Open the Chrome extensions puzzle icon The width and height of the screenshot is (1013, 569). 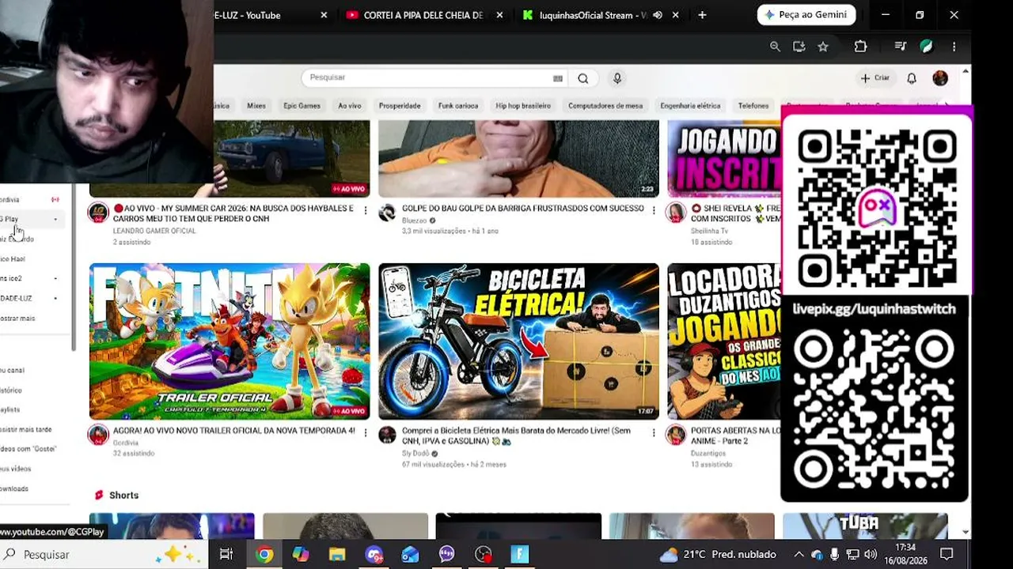(x=860, y=47)
